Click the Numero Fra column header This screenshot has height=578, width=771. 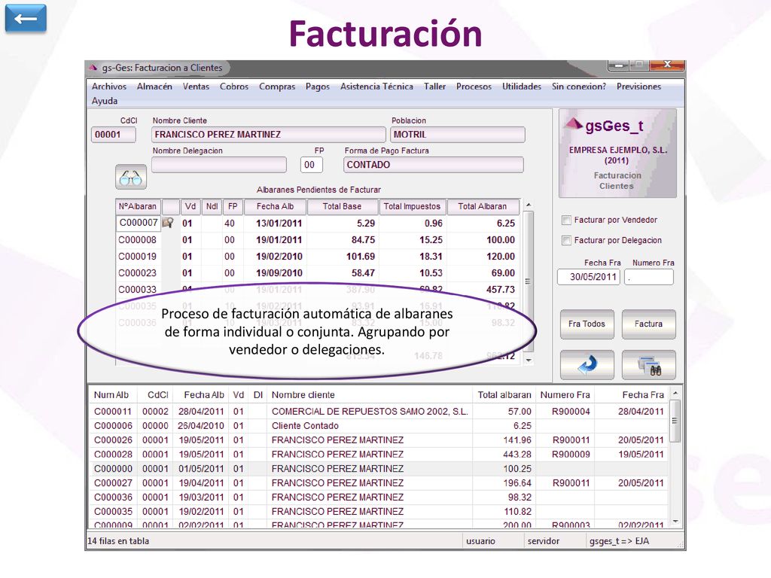point(565,394)
